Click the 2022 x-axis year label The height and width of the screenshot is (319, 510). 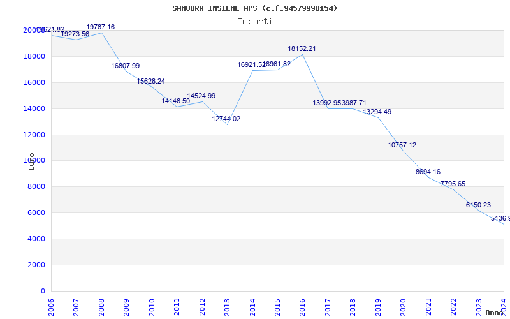pos(453,307)
